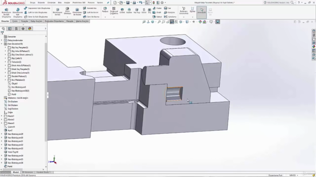Click the Linear Pattern tool icon
The width and height of the screenshot is (316, 177).
[x=114, y=8]
